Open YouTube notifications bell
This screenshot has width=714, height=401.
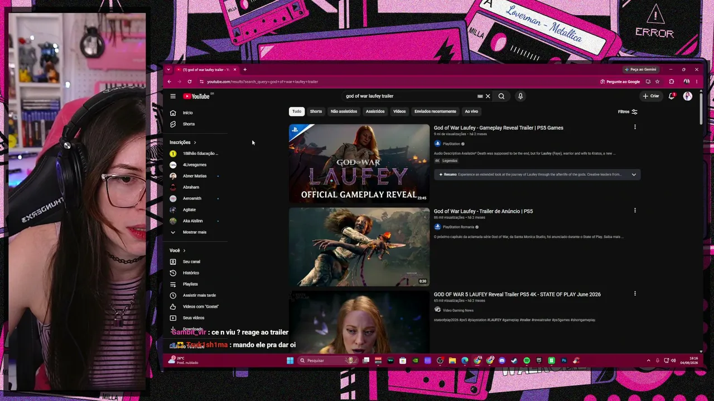672,96
